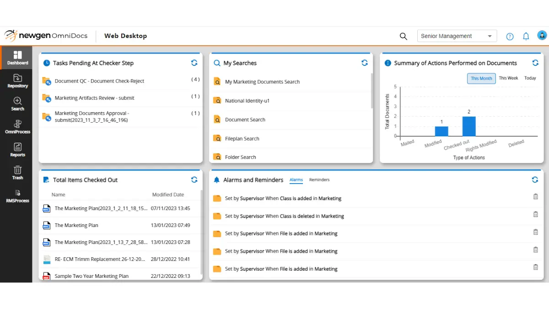
Task: Open the Trash sidebar icon
Action: 17,172
